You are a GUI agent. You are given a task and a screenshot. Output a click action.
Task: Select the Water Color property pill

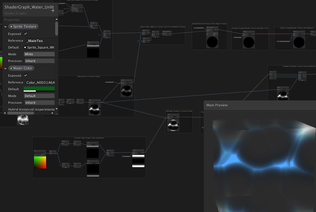[21, 68]
